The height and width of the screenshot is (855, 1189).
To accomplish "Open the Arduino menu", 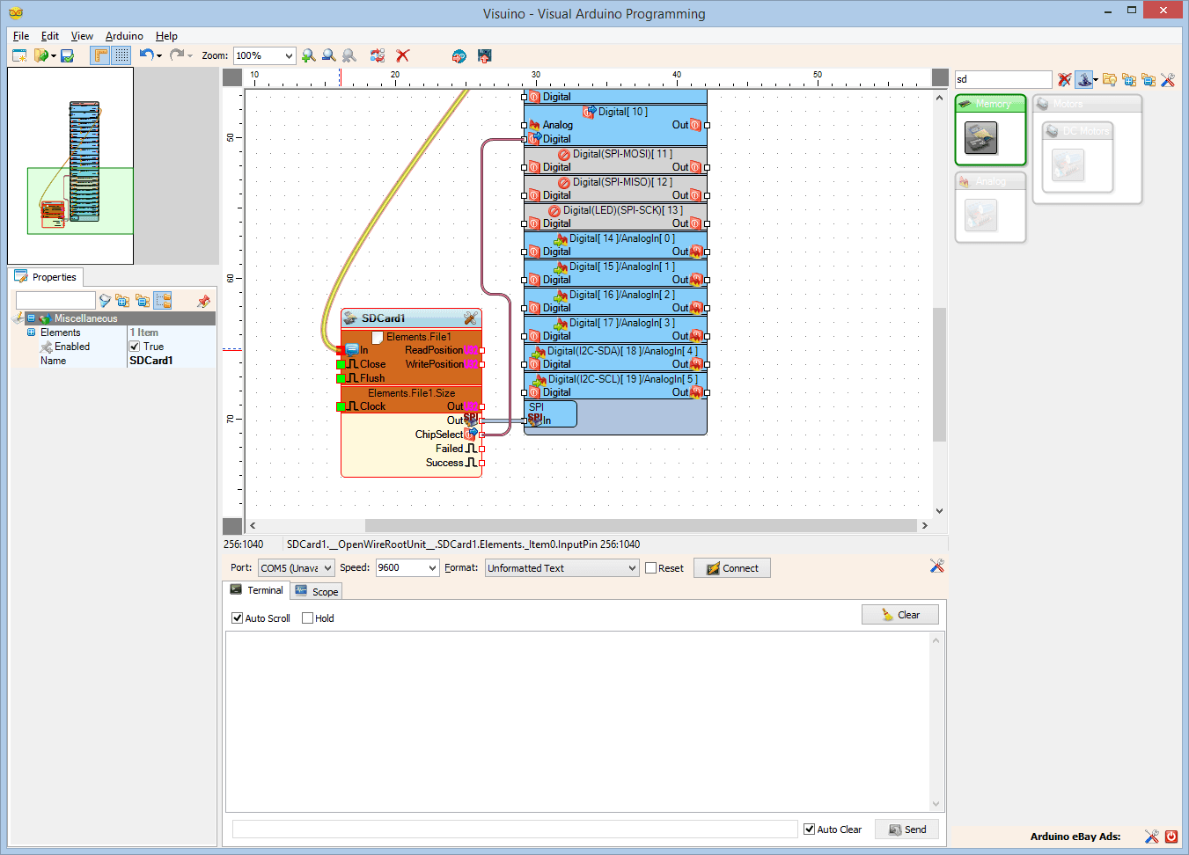I will coord(123,36).
